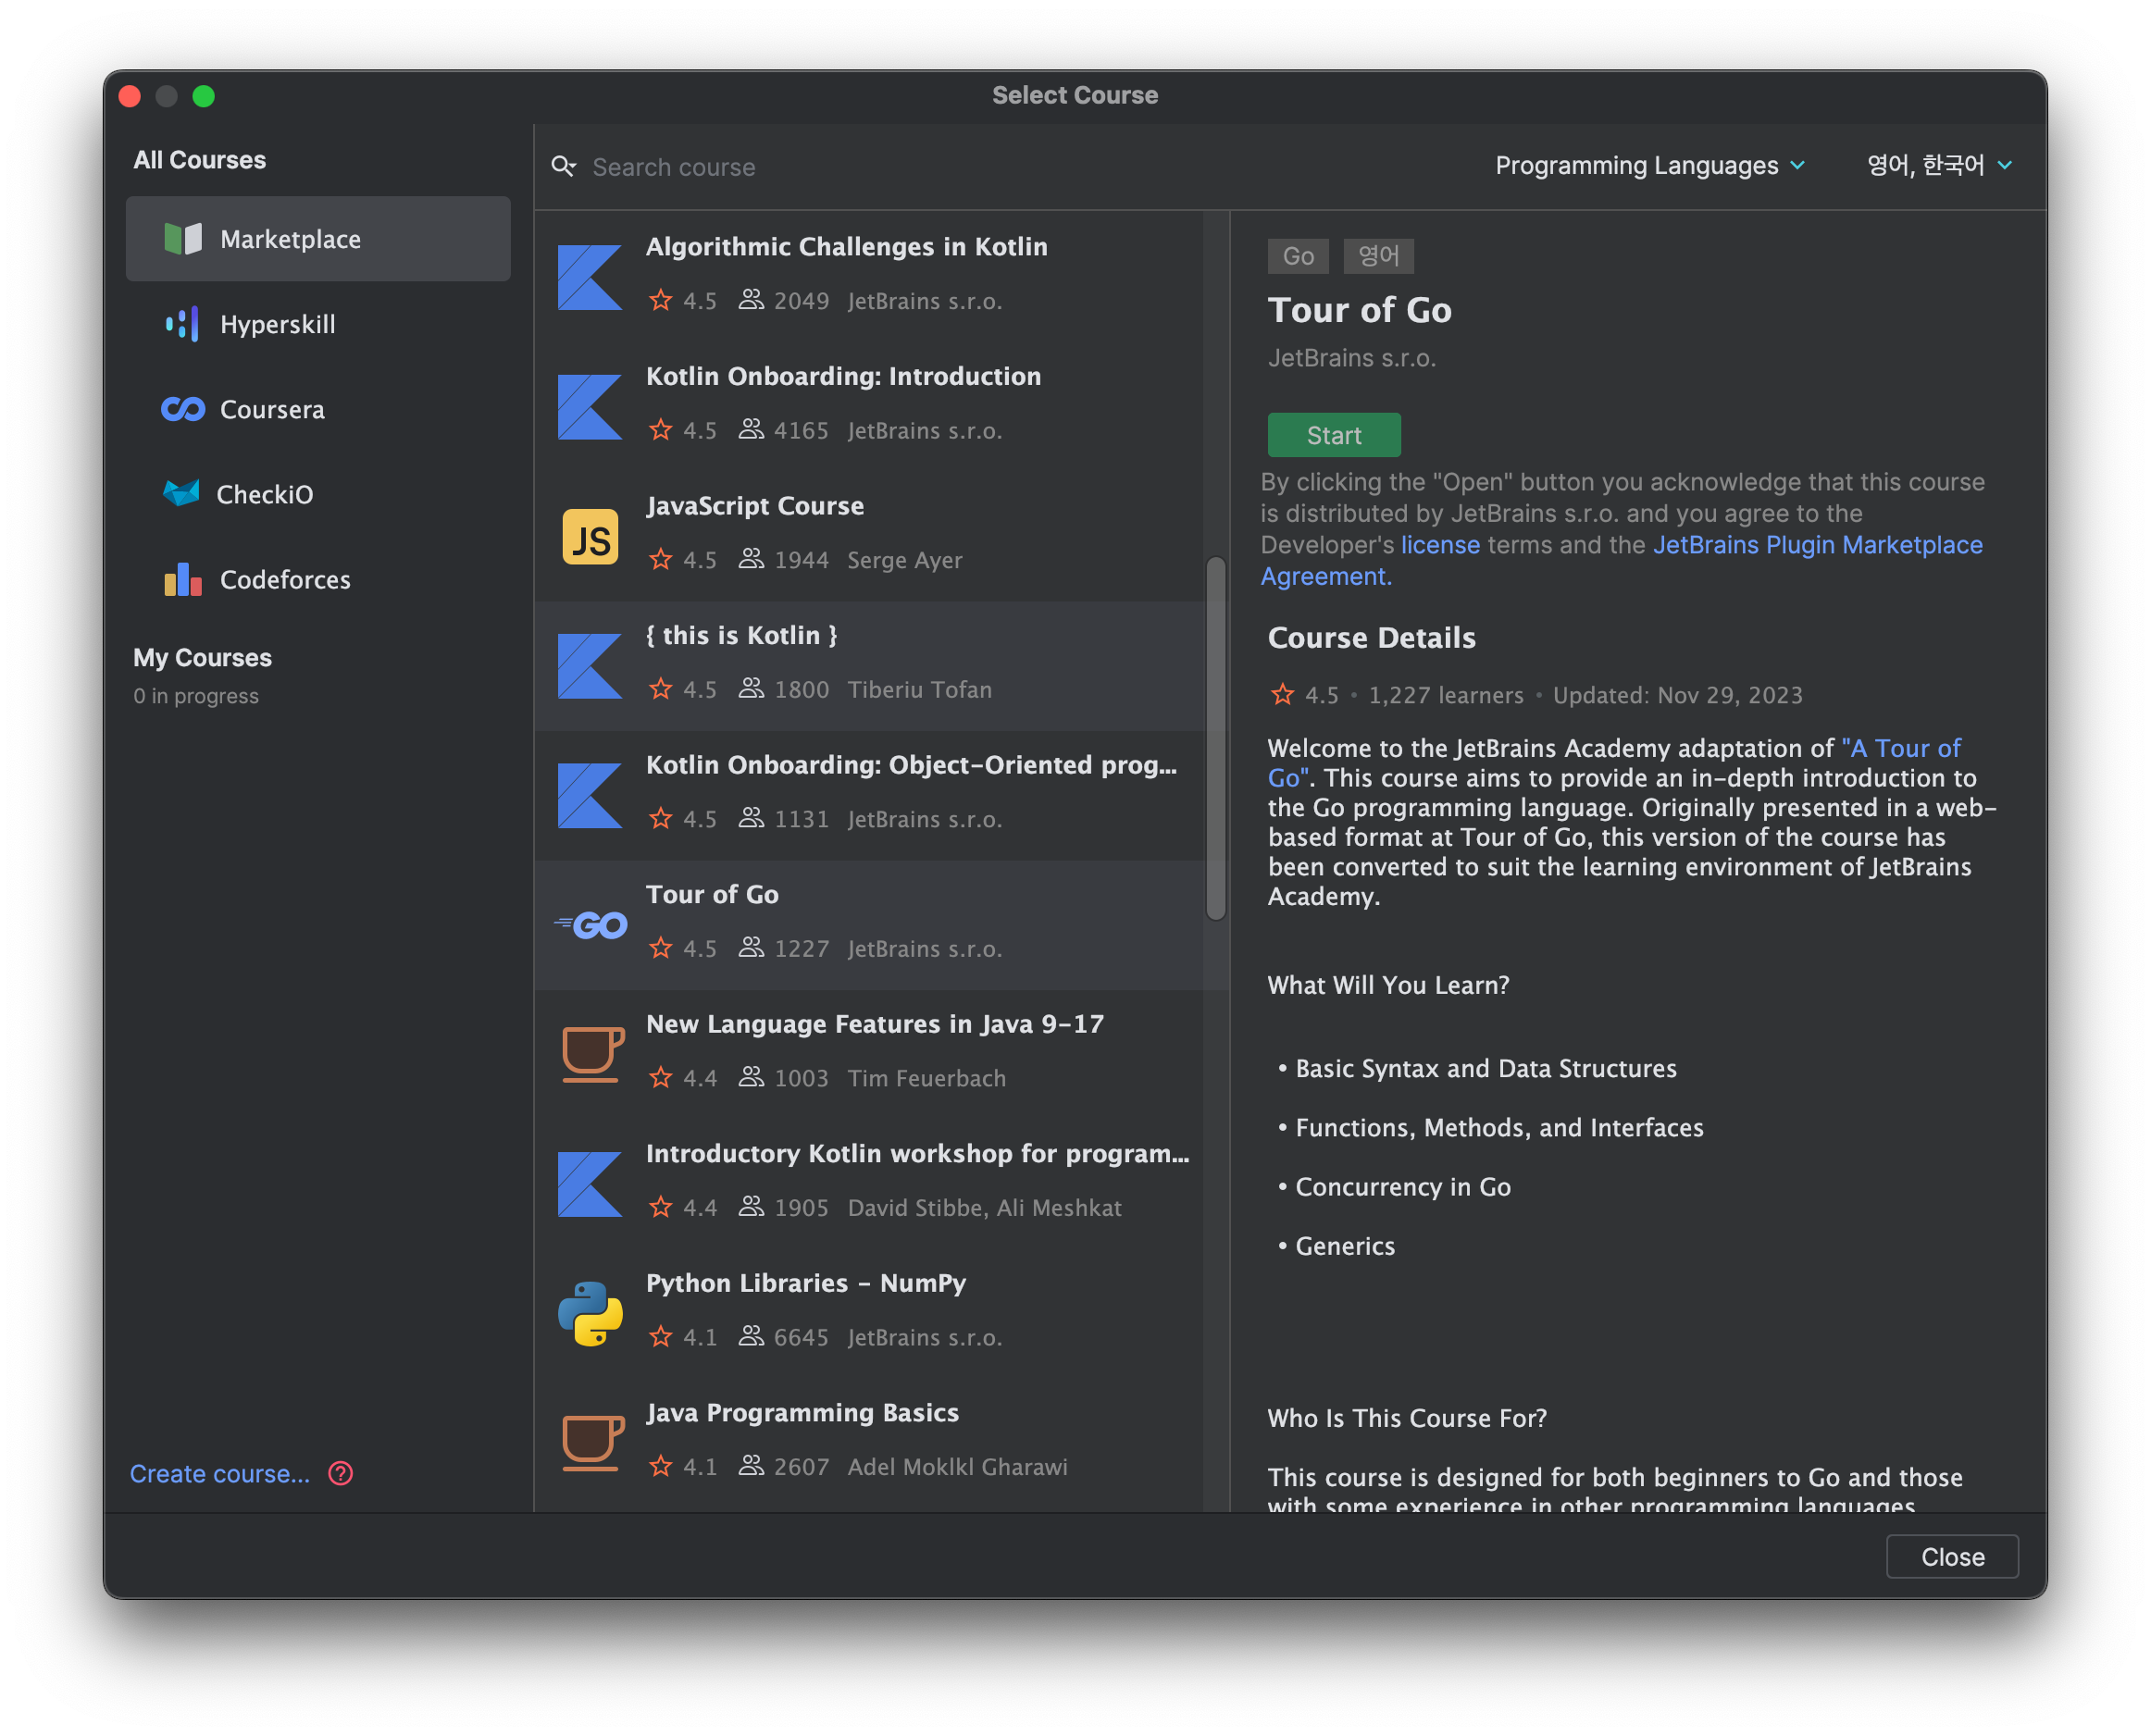Click the CheckiO icon in sidebar
The width and height of the screenshot is (2151, 1736).
pos(182,494)
